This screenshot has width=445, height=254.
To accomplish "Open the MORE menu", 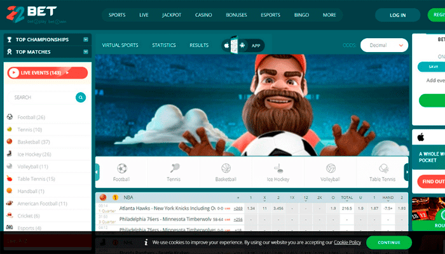I will 329,15.
